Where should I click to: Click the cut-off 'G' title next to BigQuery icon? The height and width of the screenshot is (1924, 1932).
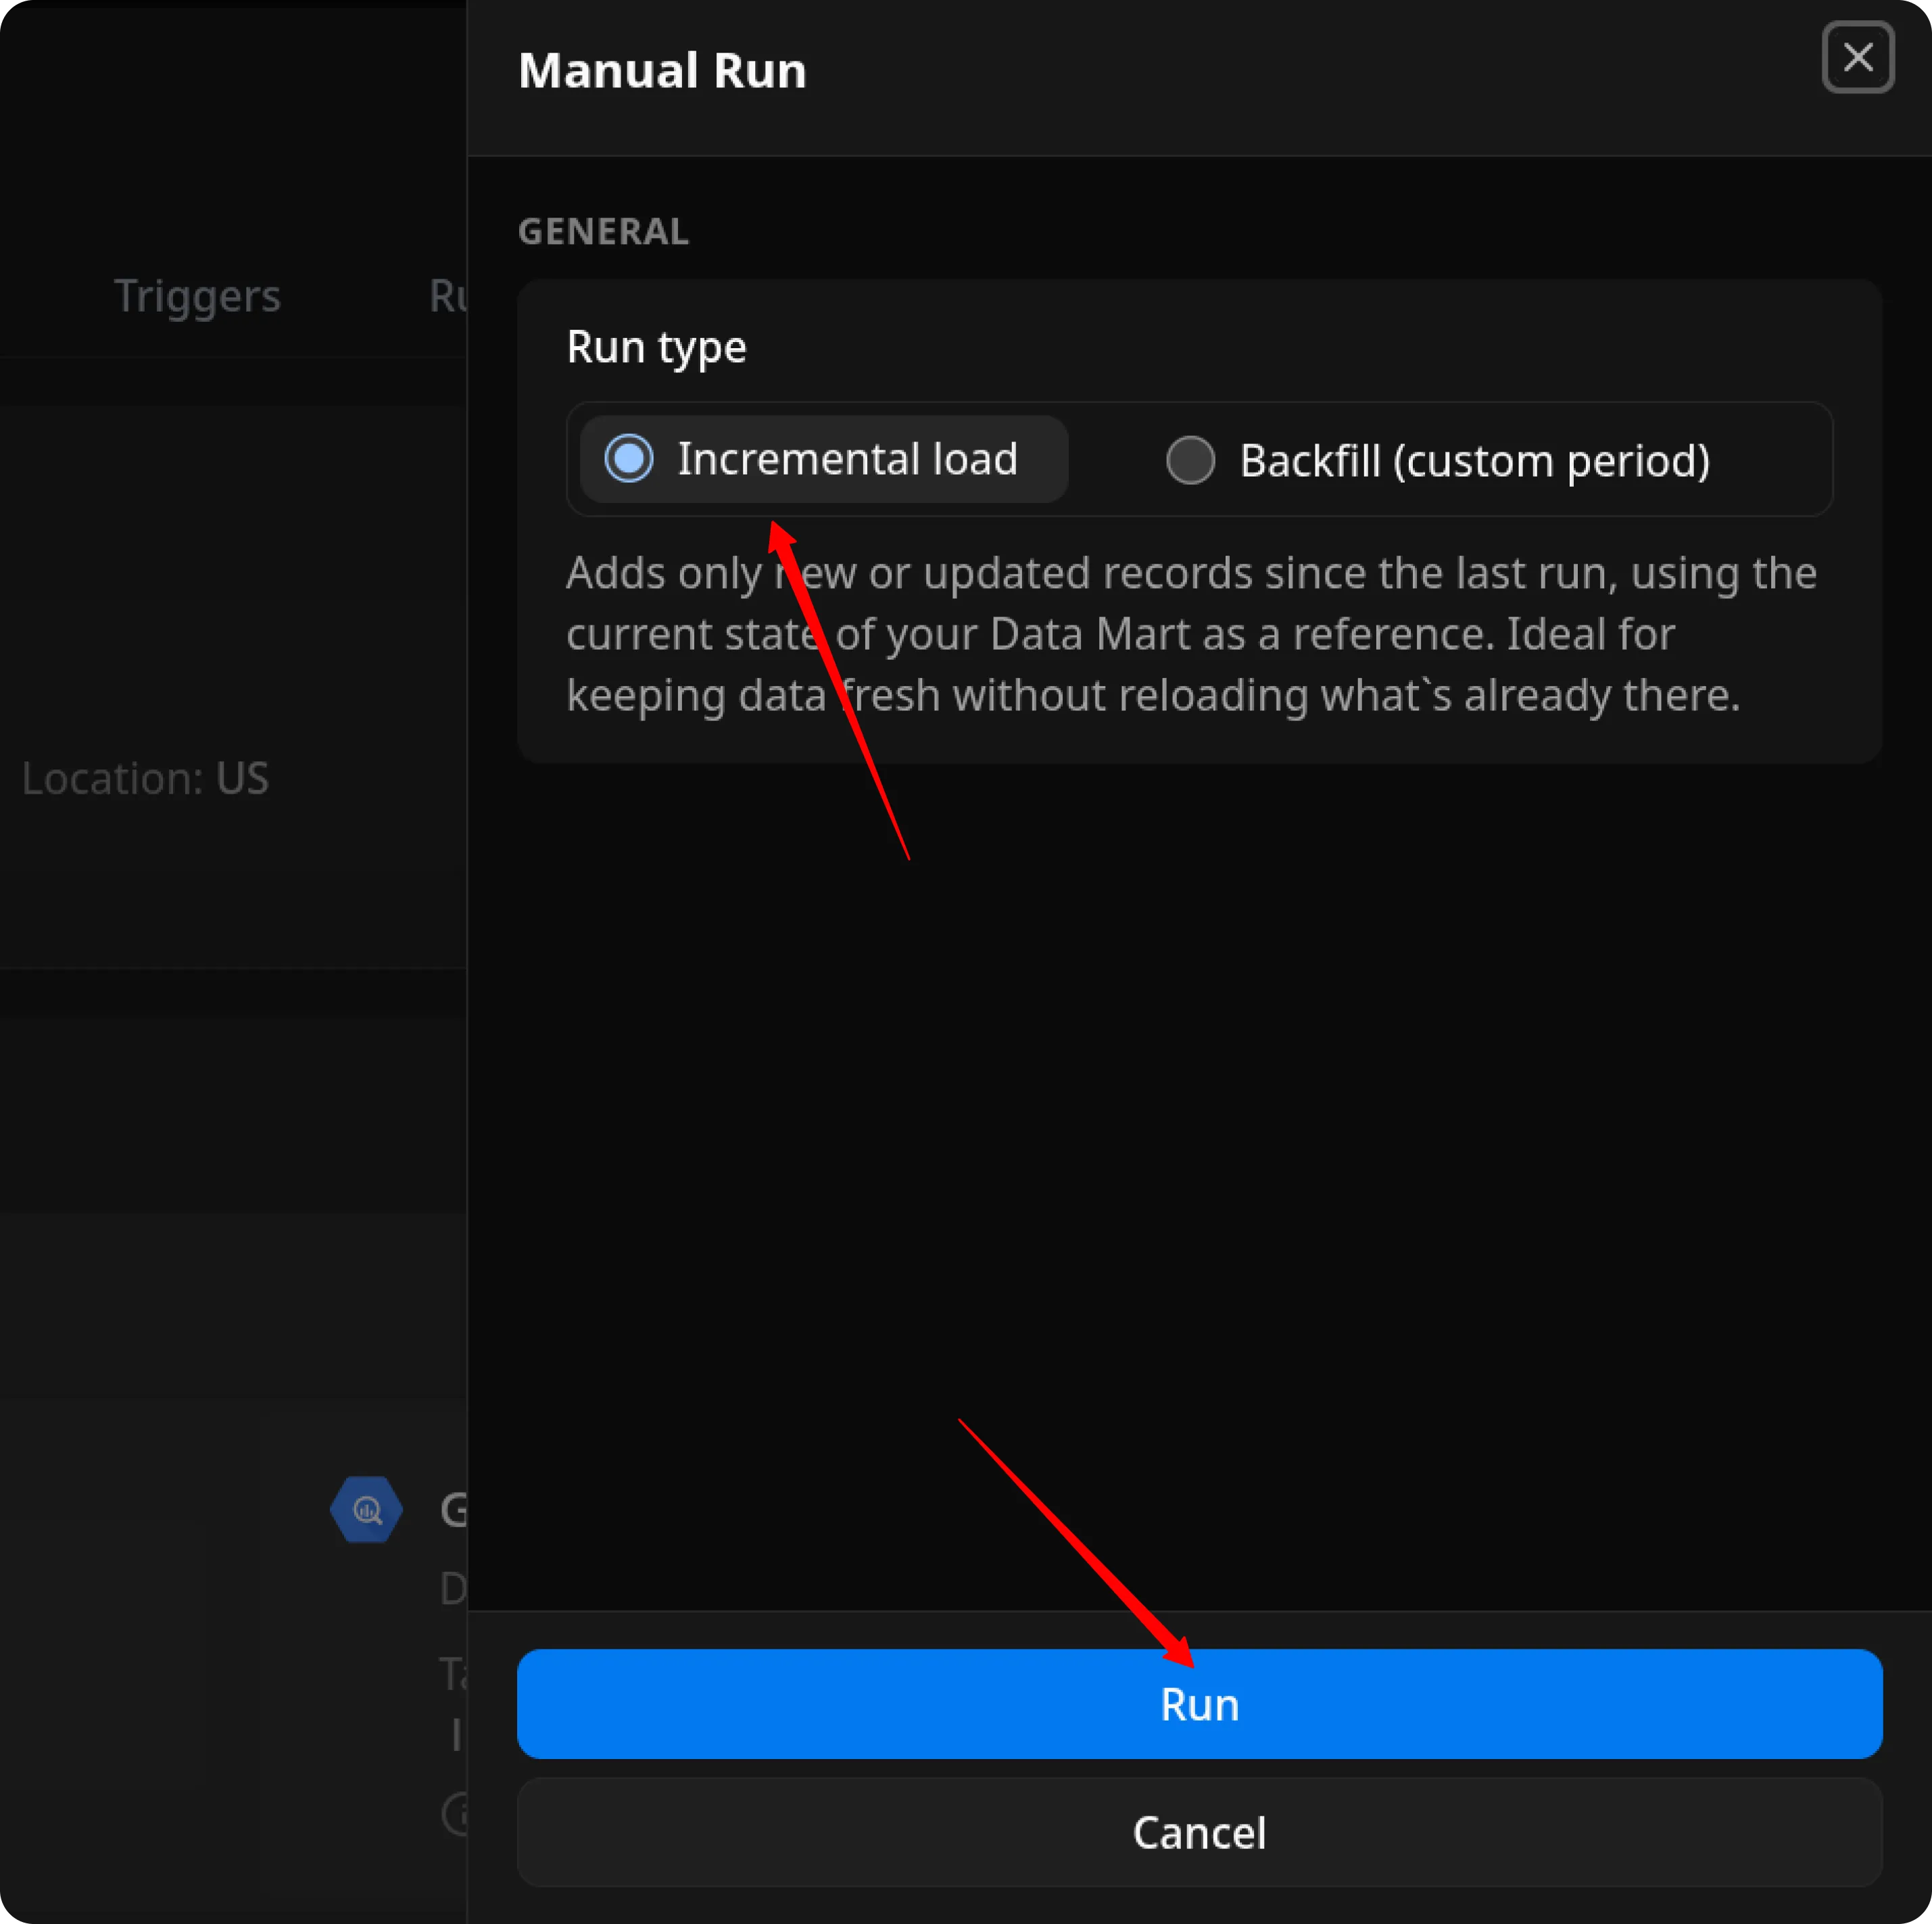[x=454, y=1509]
